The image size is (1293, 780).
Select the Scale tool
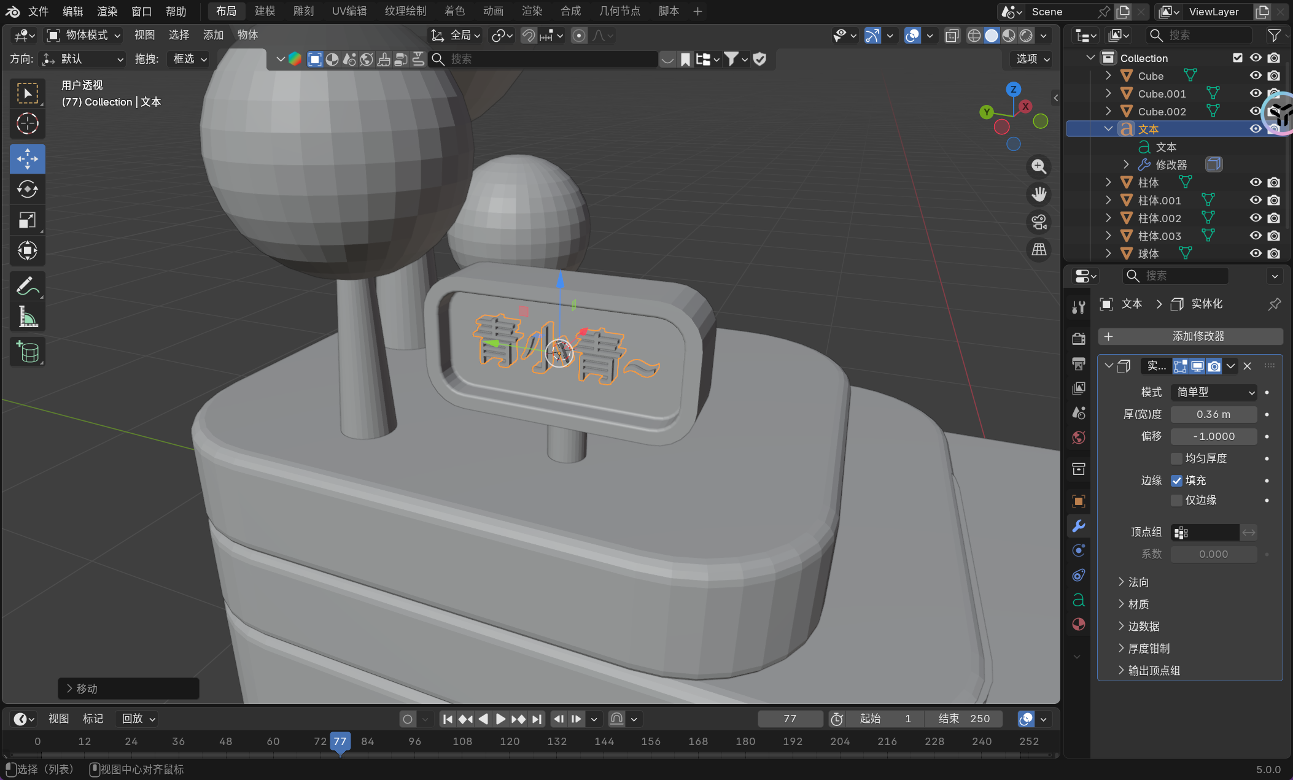27,220
